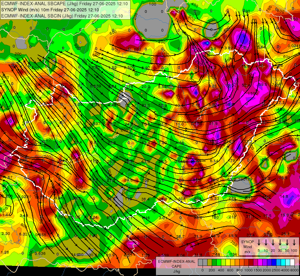The width and height of the screenshot is (300, 276).
Task: Click the 180 value on the map
Action: 215,217
